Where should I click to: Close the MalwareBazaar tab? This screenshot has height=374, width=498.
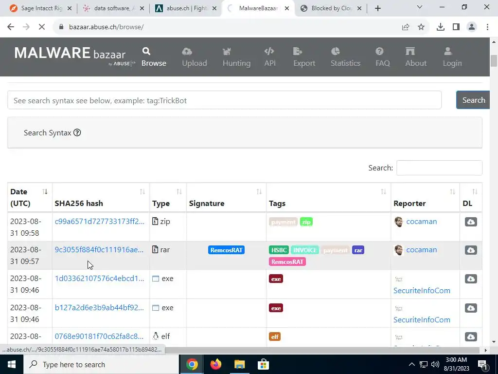(x=287, y=8)
